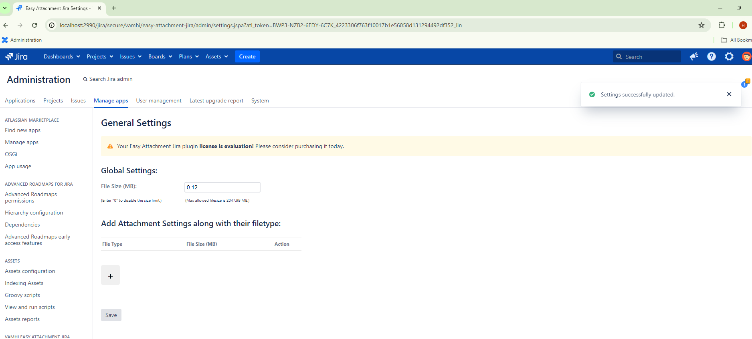This screenshot has width=752, height=339.
Task: Open Hierarchy configuration in sidebar
Action: pos(34,213)
